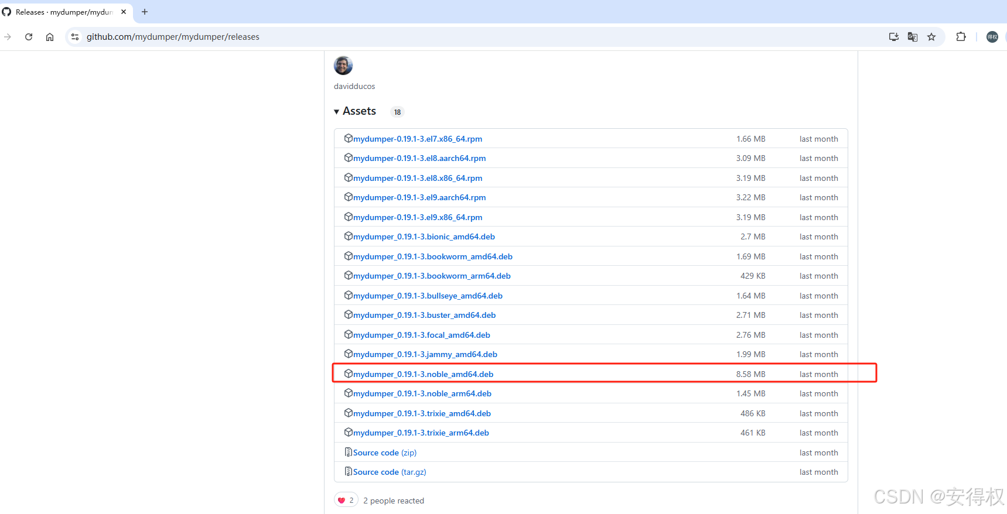
Task: Open site information icon in address bar
Action: pos(75,37)
